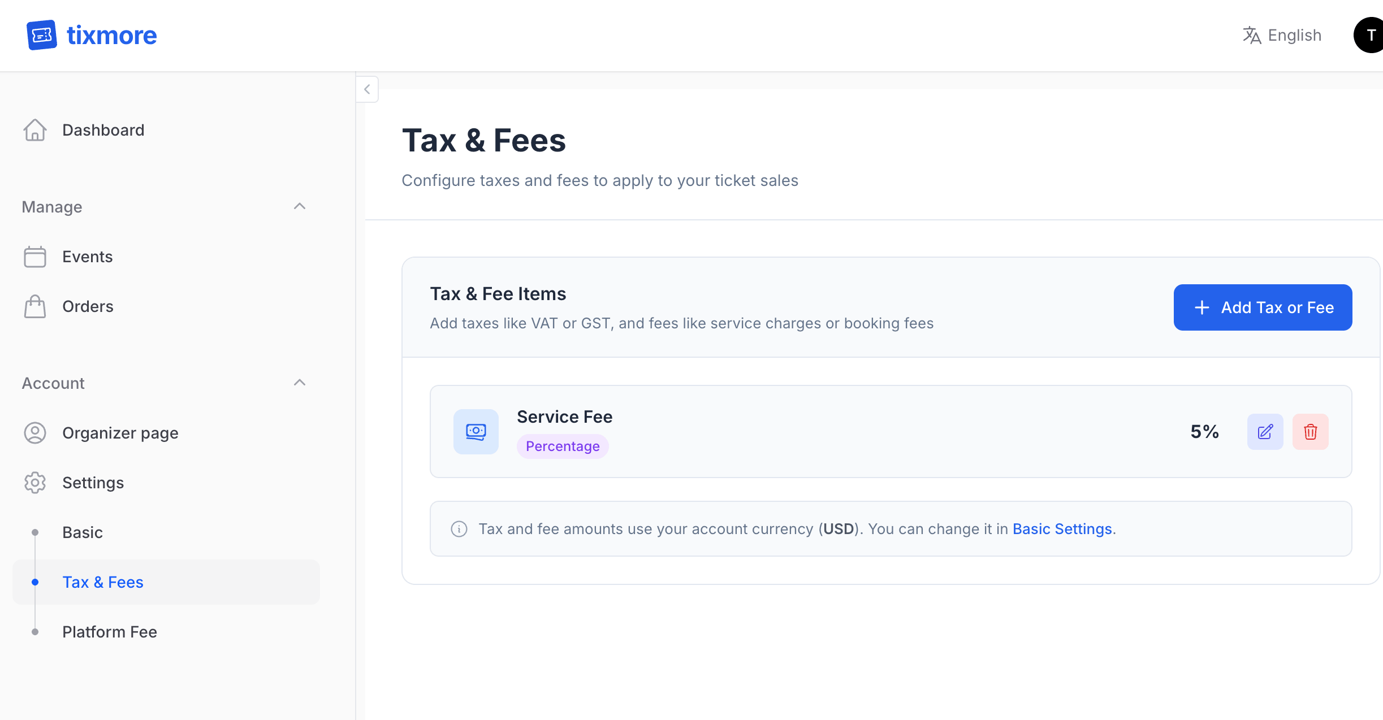Collapse the sidebar with the chevron arrow

(x=367, y=89)
